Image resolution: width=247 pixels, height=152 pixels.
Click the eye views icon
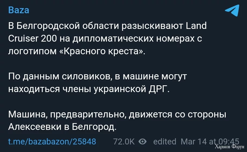[142, 141]
